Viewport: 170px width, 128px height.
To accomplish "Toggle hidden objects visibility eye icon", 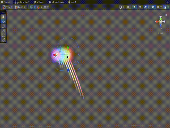I will [153, 7].
